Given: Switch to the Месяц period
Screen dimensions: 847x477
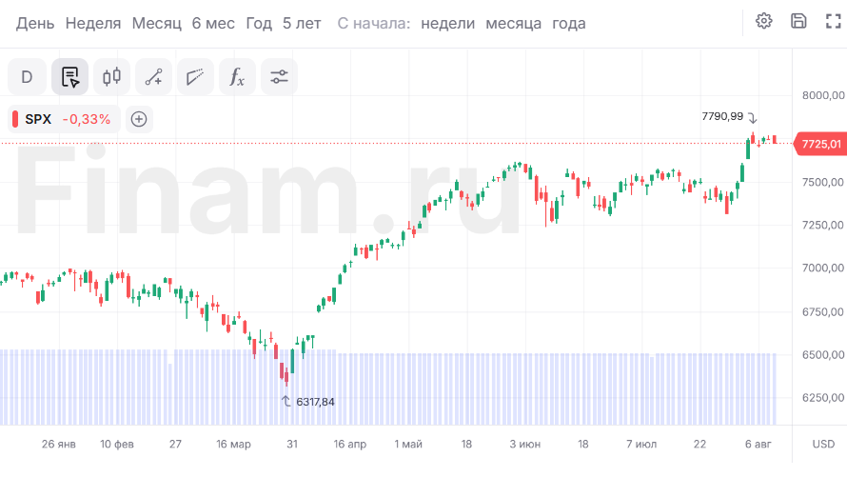Looking at the screenshot, I should click(157, 23).
